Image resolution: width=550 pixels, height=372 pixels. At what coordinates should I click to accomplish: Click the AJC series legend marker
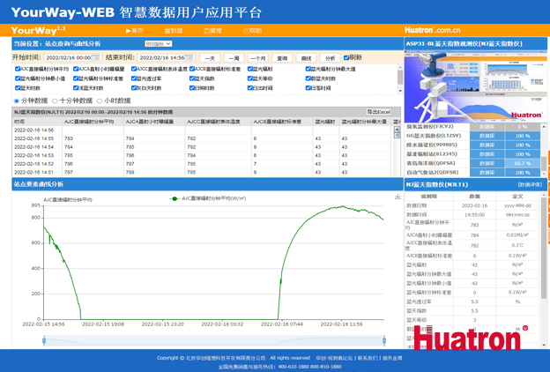[175, 199]
